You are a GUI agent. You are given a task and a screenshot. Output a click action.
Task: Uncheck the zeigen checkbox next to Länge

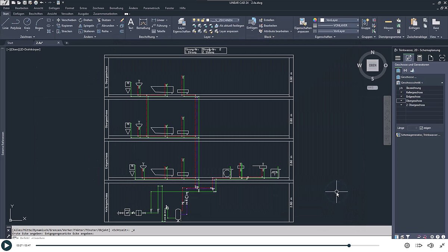click(x=421, y=128)
